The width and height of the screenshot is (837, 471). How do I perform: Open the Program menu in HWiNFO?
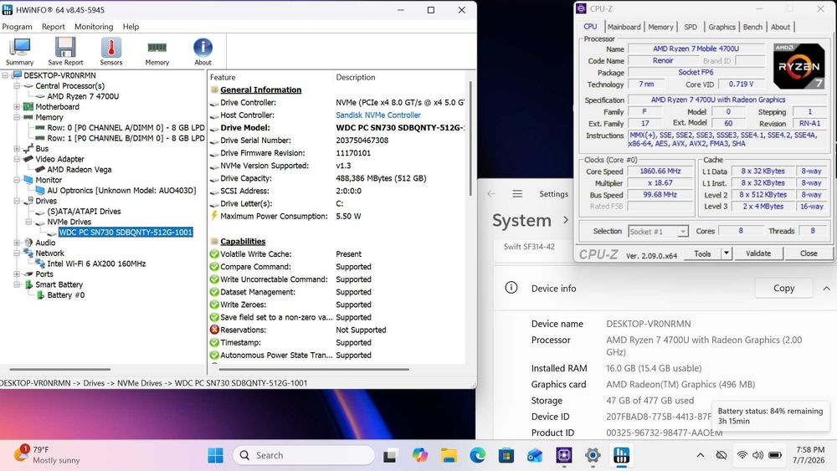[17, 27]
